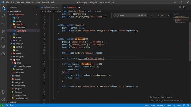
Task: Change the PHP language mode
Action: point(179,105)
